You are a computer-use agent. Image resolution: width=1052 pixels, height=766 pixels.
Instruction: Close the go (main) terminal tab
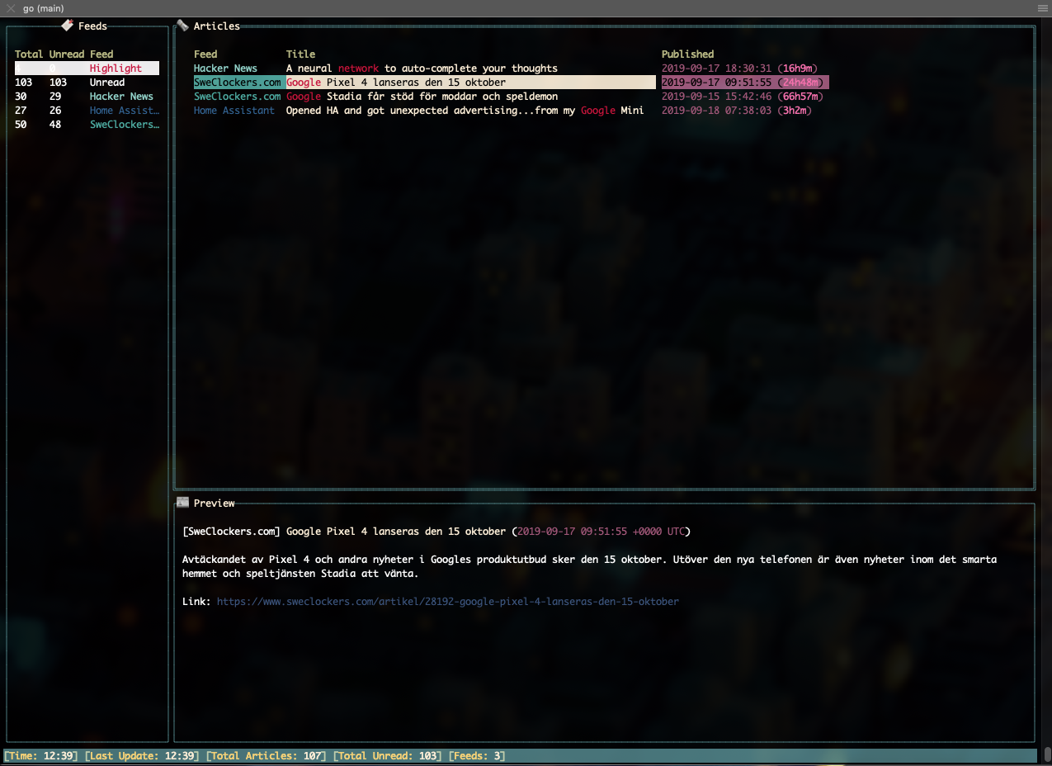pos(11,8)
